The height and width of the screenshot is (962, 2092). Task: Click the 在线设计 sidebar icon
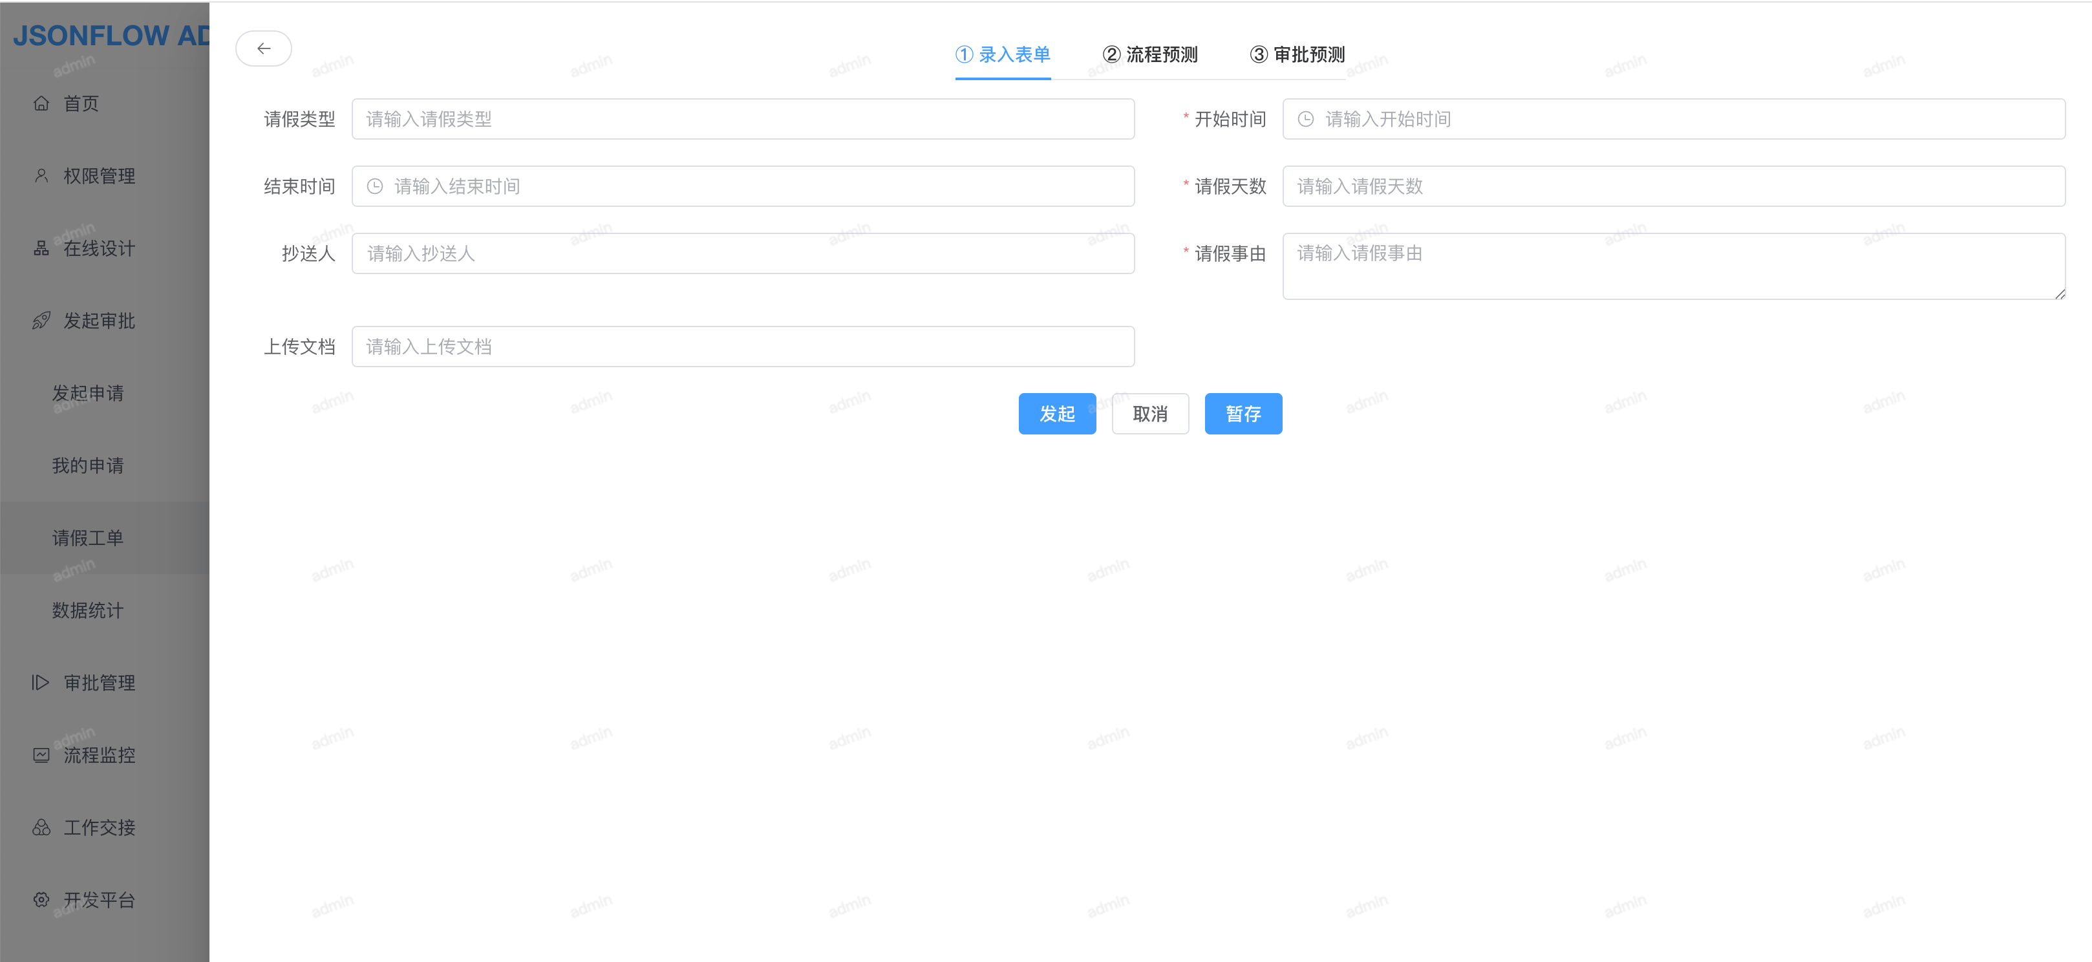(41, 248)
